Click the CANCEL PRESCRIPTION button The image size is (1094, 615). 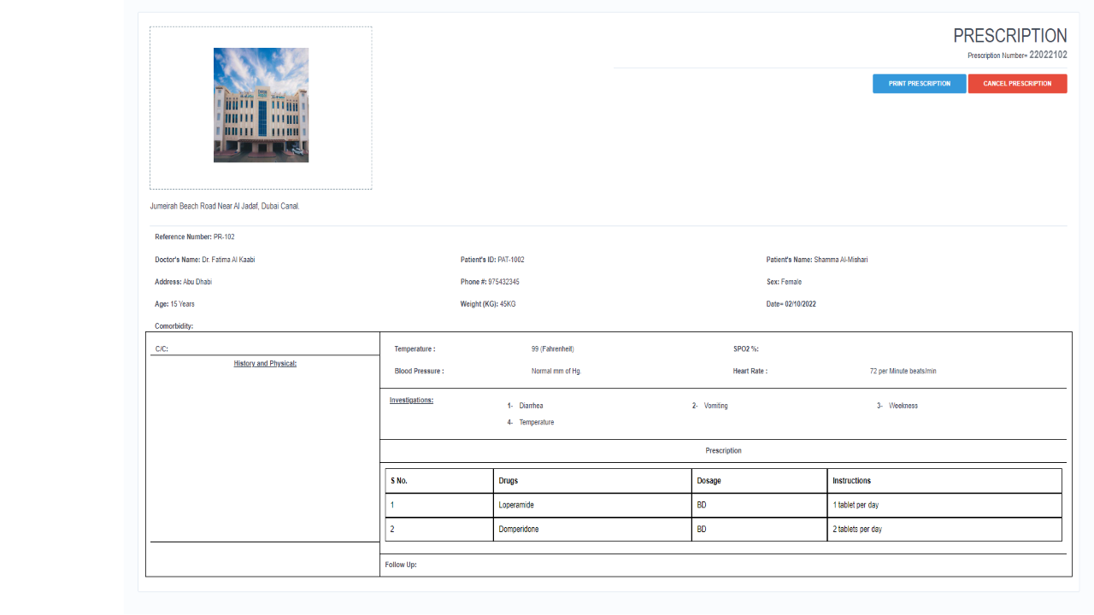pyautogui.click(x=1017, y=83)
